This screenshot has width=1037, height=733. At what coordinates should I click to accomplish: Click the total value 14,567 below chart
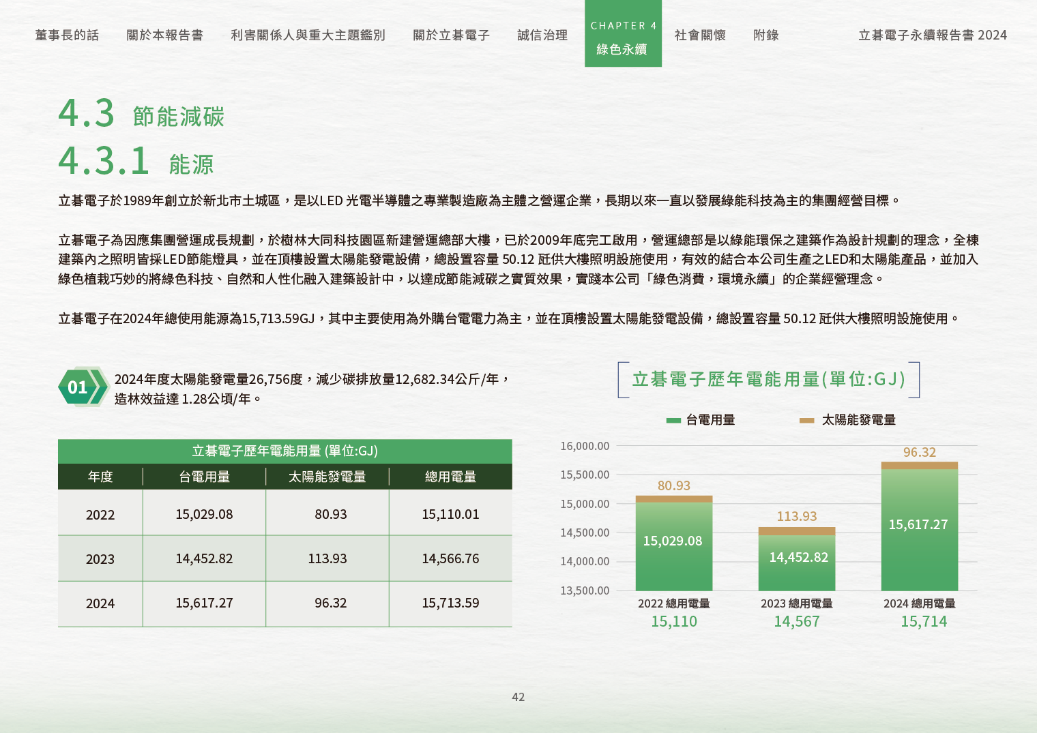pos(797,621)
